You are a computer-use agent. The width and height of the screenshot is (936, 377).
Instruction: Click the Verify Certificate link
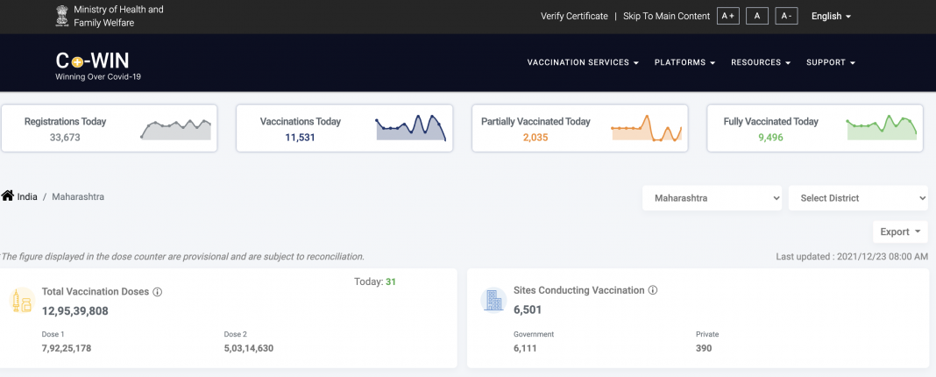click(x=574, y=16)
